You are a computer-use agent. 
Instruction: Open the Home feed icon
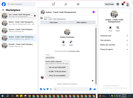click(53, 4)
